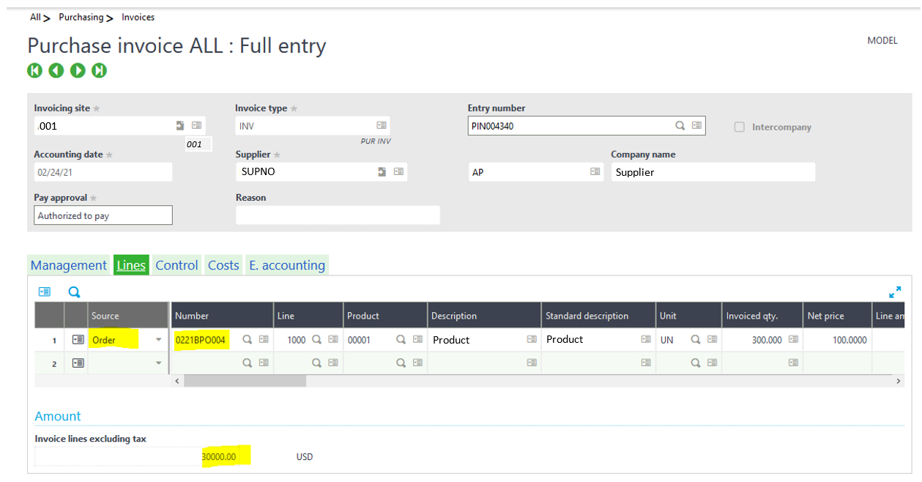Click the Purchasing breadcrumb link
922x482 pixels.
tap(81, 17)
